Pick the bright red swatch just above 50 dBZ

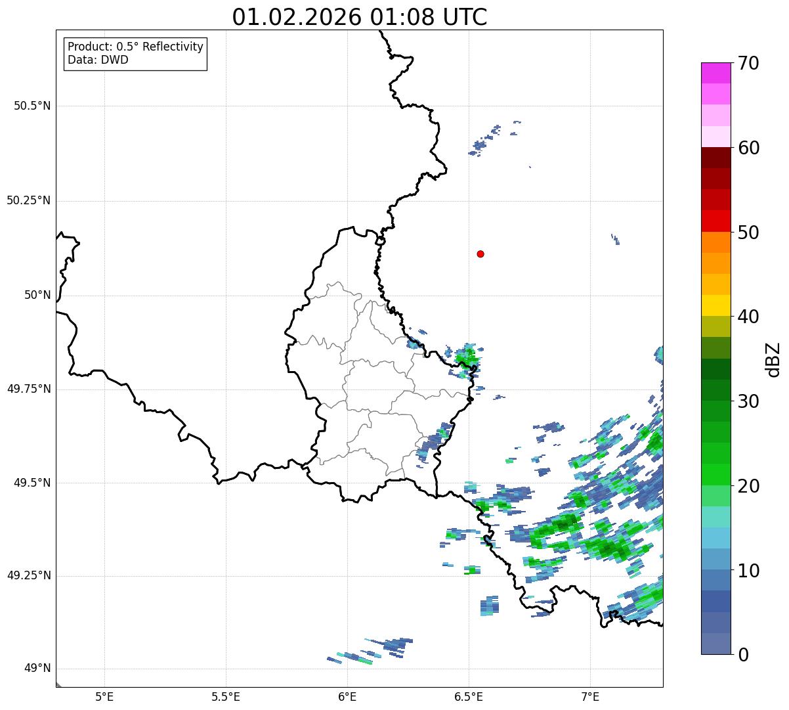point(715,221)
